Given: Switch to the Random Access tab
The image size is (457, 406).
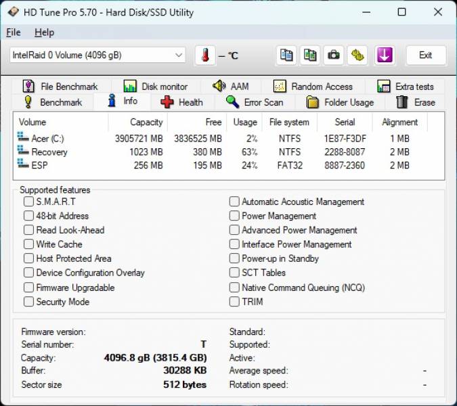Looking at the screenshot, I should 313,87.
